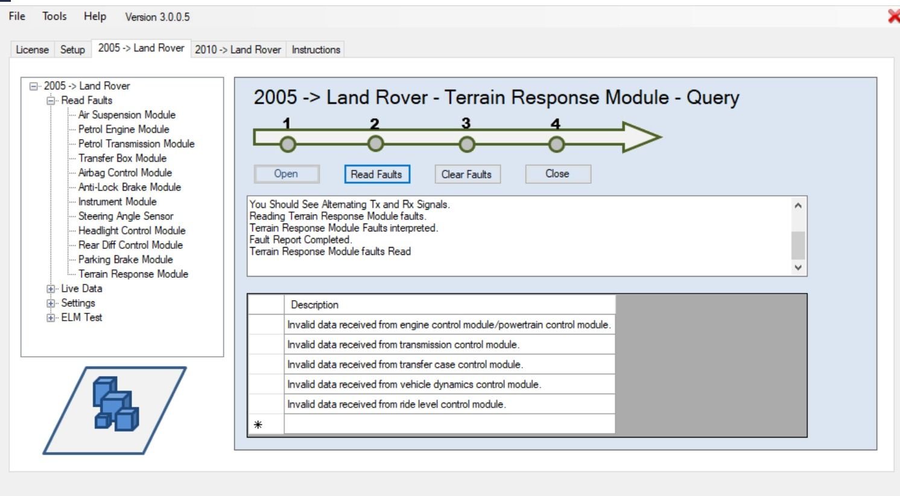The width and height of the screenshot is (900, 496).
Task: Switch to the 2010 -> Land Rover tab
Action: coord(238,49)
